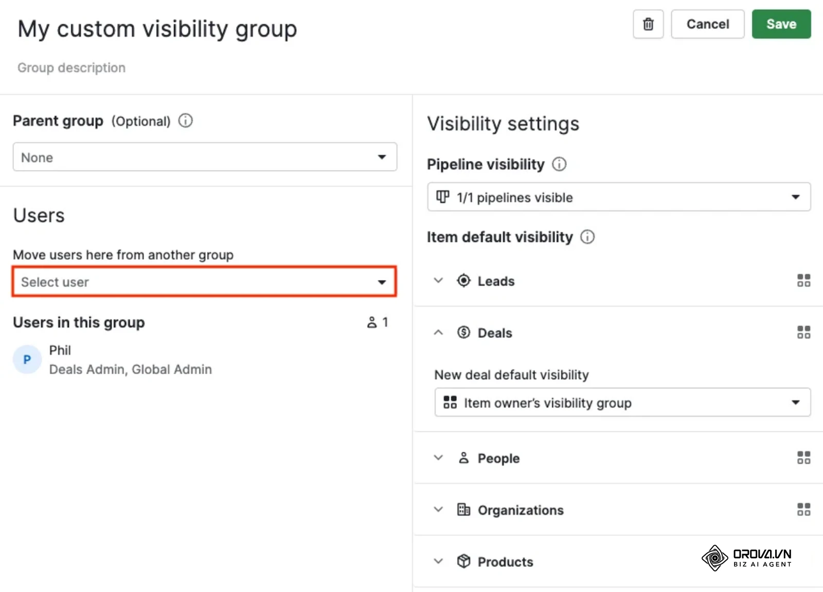Click the People person icon
823x592 pixels.
[x=463, y=457]
